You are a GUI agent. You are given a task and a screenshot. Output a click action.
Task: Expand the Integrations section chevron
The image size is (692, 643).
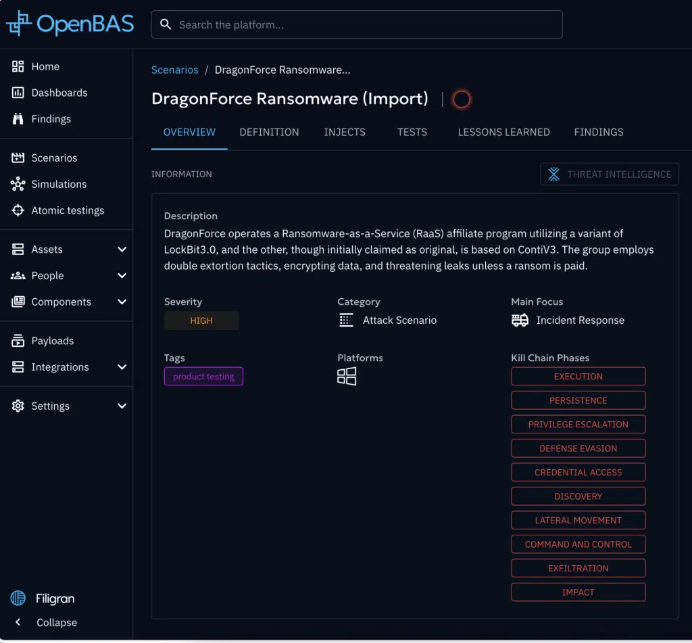click(122, 367)
